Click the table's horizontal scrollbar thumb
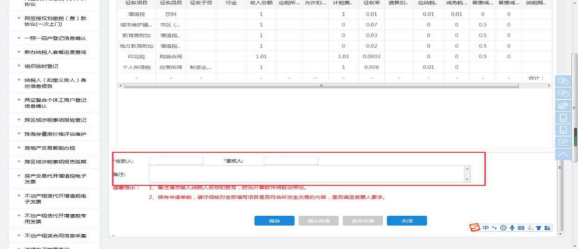Viewport: 578px width, 249px height. click(321, 86)
